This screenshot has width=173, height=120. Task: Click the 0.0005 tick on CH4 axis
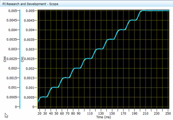coord(11,97)
